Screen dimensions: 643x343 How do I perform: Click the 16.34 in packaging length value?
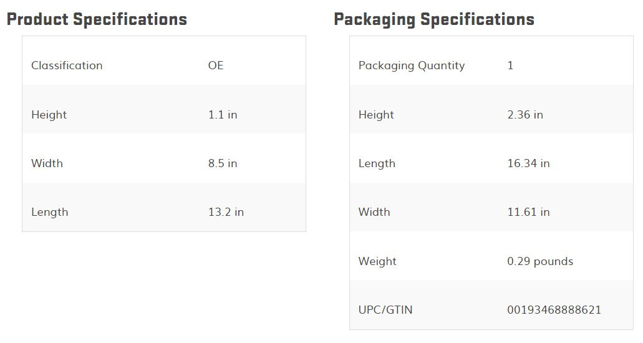528,163
